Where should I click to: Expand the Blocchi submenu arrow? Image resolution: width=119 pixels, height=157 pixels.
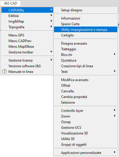115,54
